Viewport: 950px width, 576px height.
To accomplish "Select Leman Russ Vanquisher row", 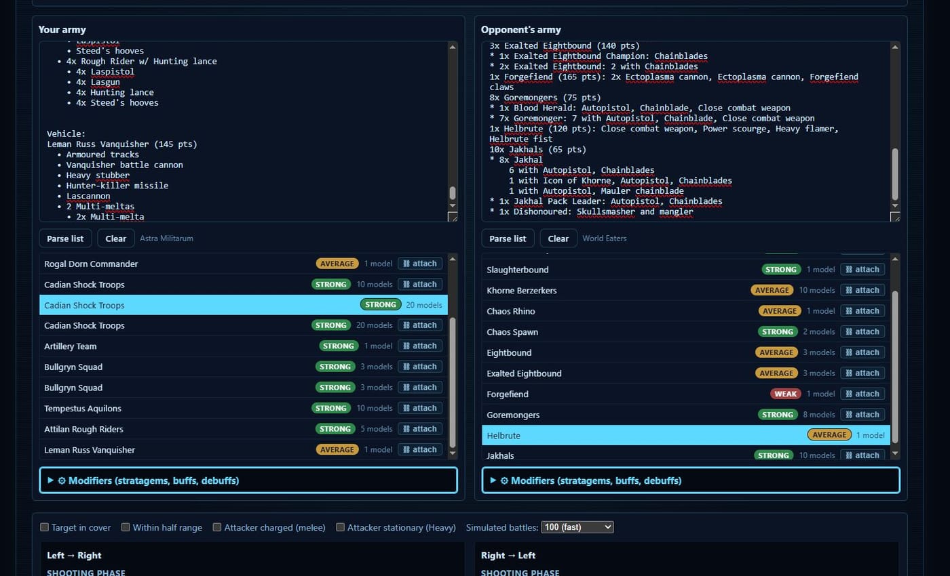I will 244,449.
